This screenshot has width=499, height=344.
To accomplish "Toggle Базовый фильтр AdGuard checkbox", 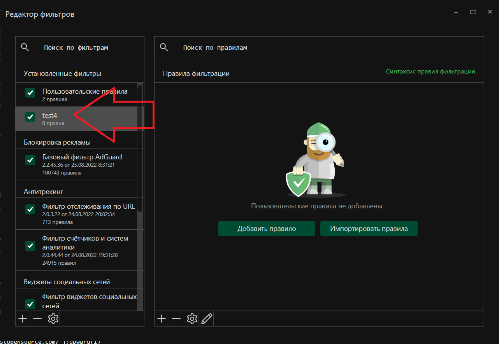I will (30, 160).
